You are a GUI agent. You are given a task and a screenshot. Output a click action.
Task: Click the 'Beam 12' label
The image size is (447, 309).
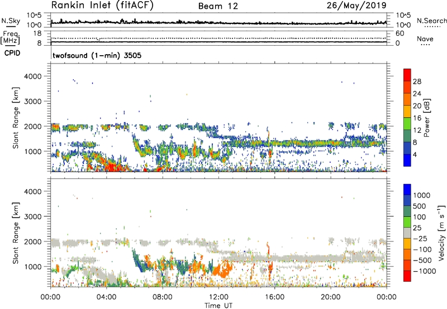click(x=218, y=6)
